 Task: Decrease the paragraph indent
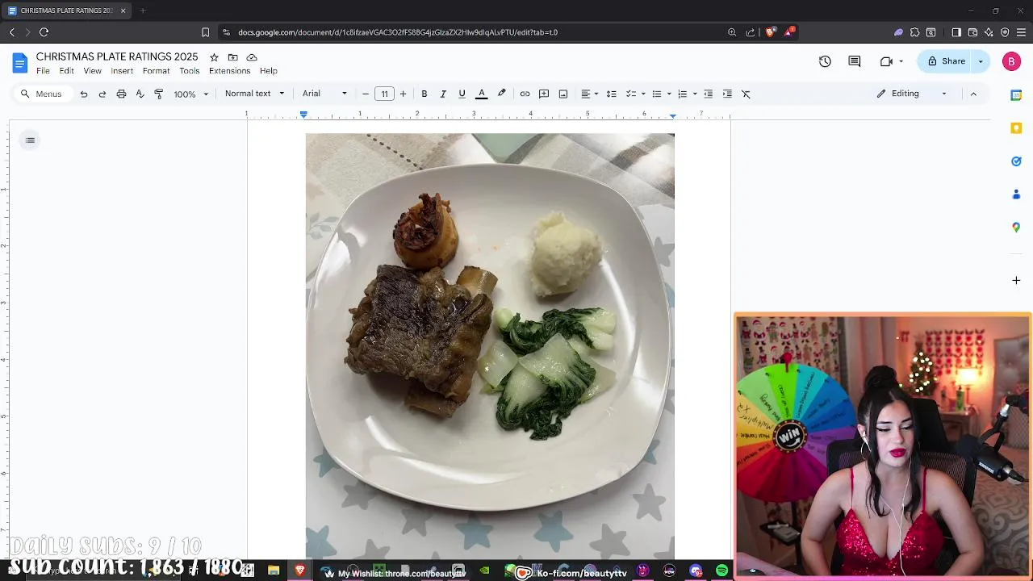[708, 94]
